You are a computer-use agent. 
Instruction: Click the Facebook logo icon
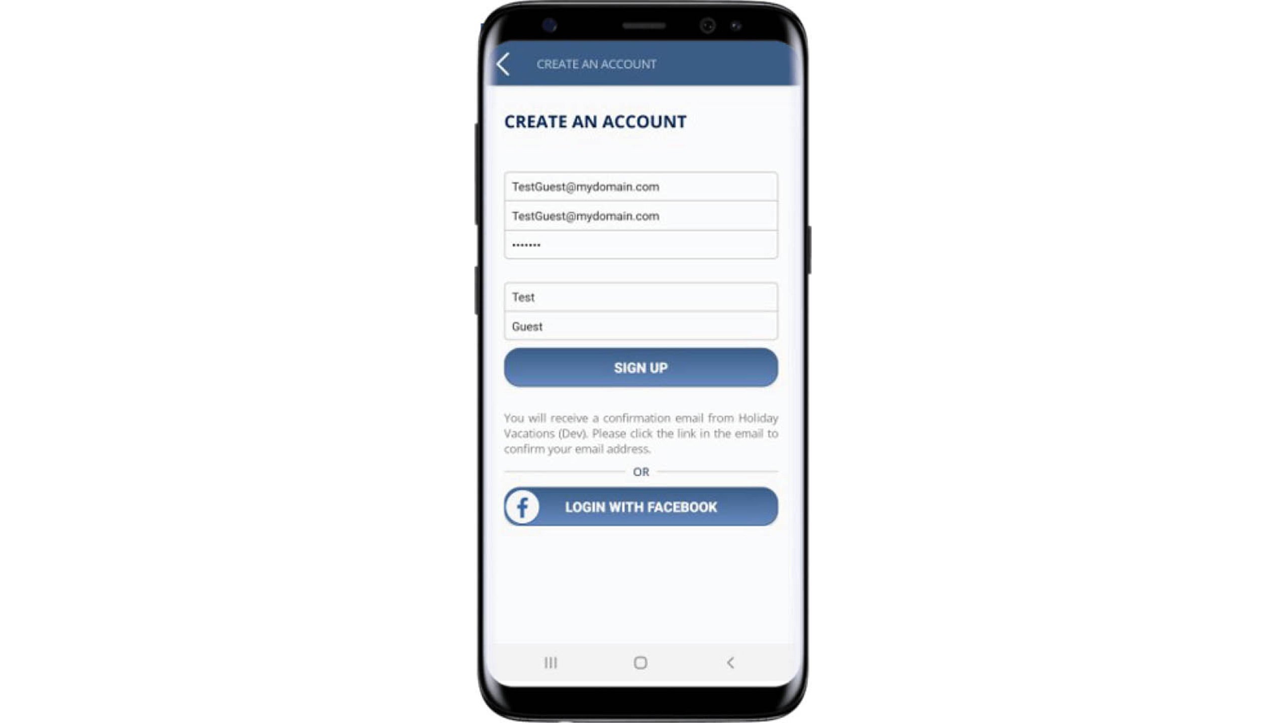click(x=523, y=506)
